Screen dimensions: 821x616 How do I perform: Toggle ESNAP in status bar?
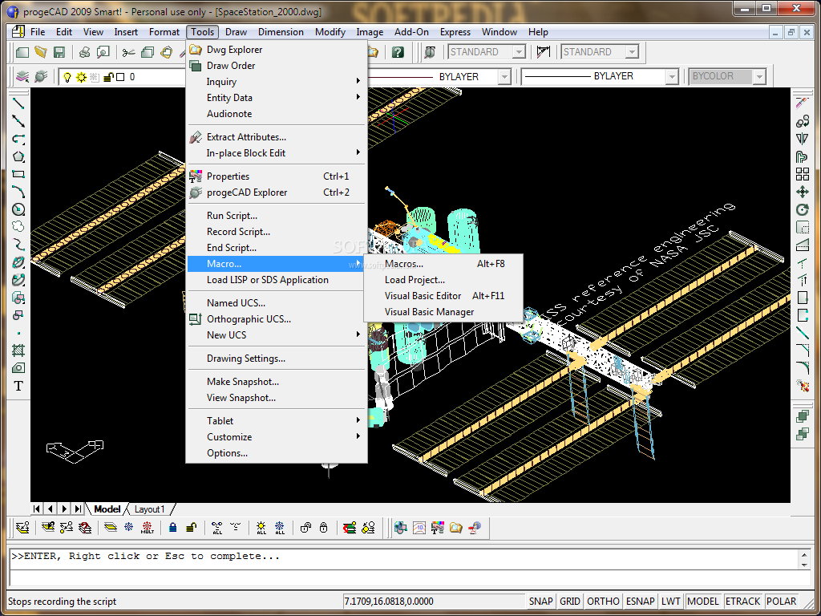pyautogui.click(x=641, y=602)
